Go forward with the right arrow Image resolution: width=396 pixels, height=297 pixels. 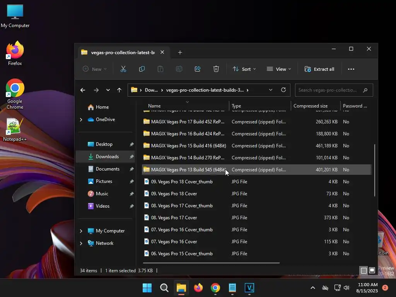[96, 90]
